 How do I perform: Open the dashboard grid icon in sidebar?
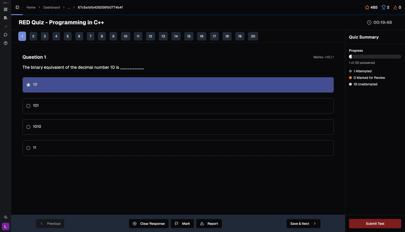(5, 9)
